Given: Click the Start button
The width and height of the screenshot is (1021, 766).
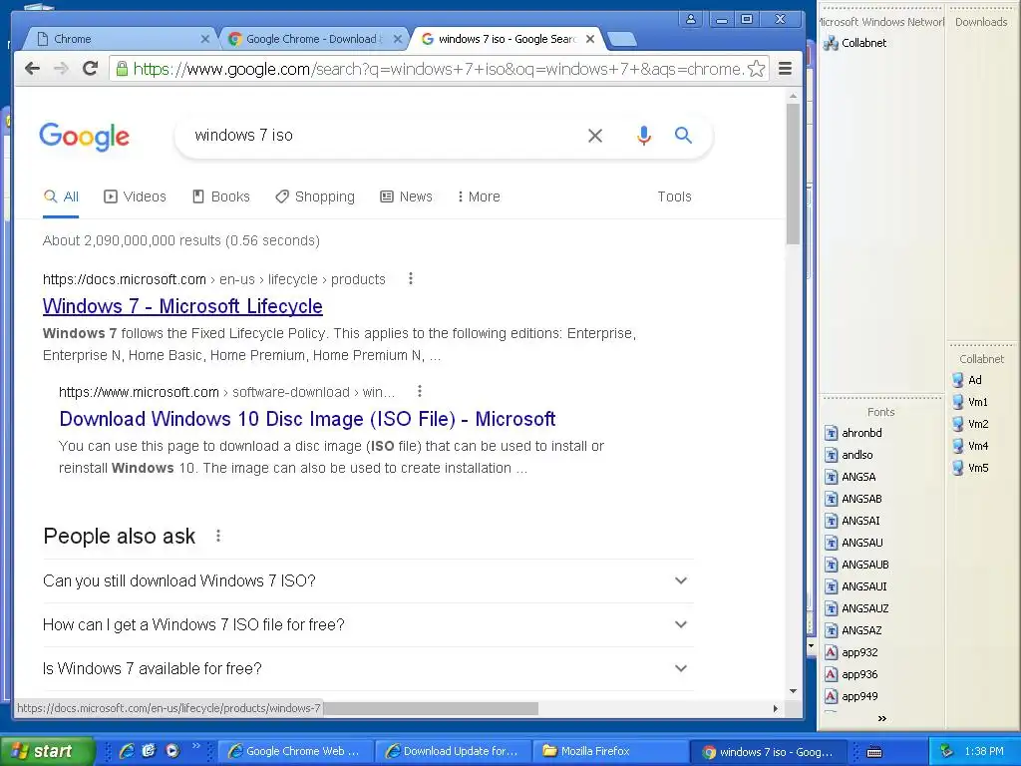Looking at the screenshot, I should [x=47, y=751].
